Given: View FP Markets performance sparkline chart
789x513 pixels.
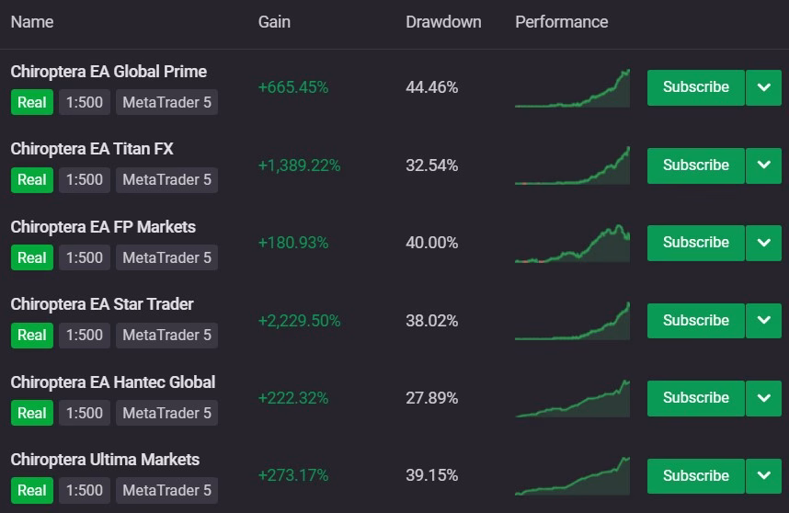Looking at the screenshot, I should click(572, 244).
